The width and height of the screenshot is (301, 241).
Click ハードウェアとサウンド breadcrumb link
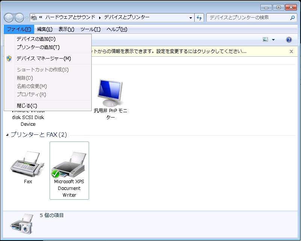[x=70, y=17]
